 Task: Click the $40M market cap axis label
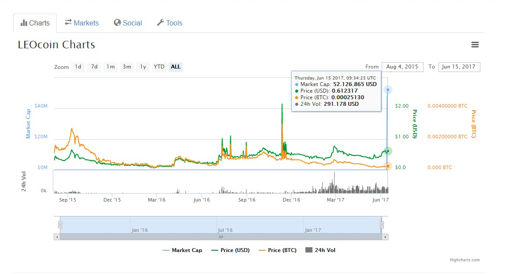(x=41, y=106)
